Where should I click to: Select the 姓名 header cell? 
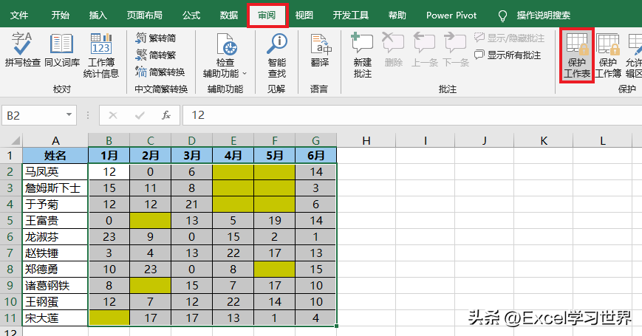pos(55,156)
